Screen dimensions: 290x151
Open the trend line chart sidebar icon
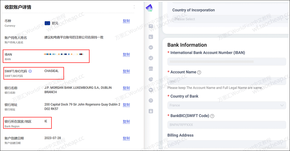point(151,47)
